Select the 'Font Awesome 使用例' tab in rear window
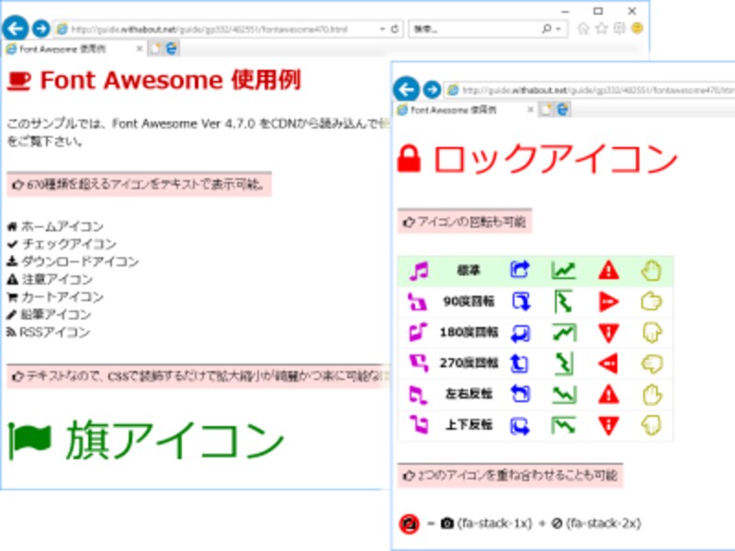This screenshot has height=551, width=735. coord(71,49)
